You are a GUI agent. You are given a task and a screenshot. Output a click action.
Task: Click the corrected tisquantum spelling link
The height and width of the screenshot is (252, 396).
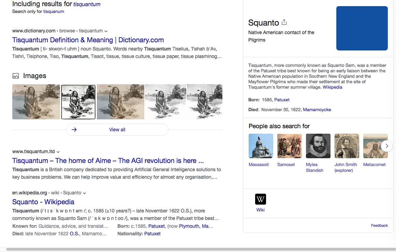[87, 4]
